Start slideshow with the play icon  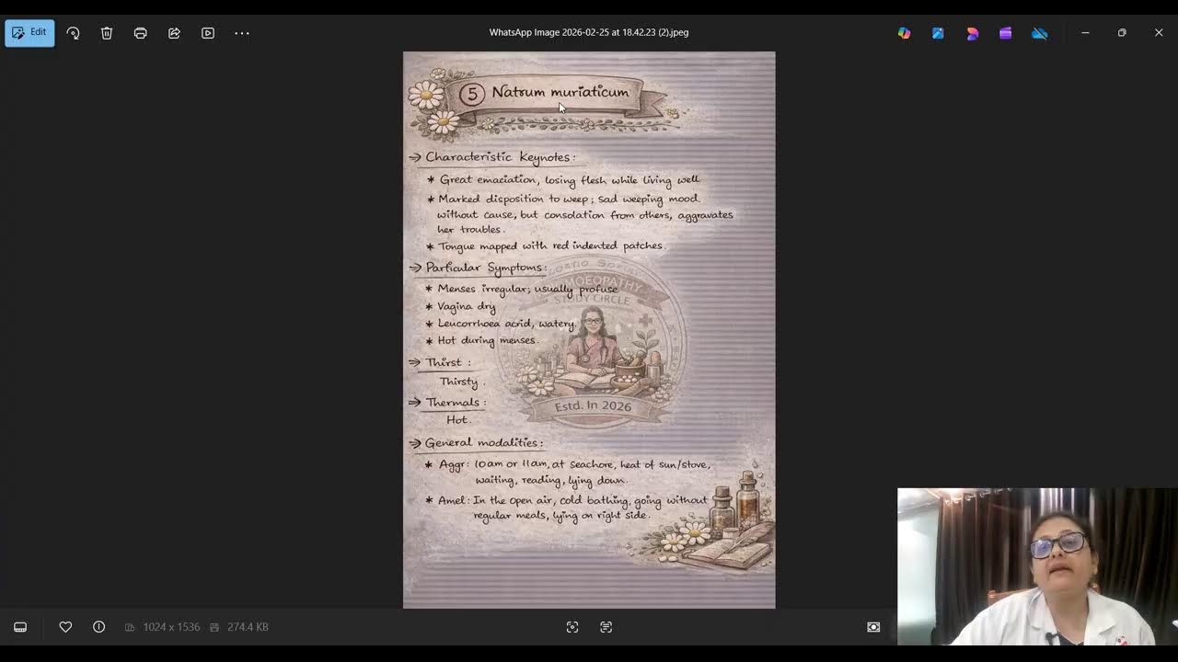tap(208, 33)
